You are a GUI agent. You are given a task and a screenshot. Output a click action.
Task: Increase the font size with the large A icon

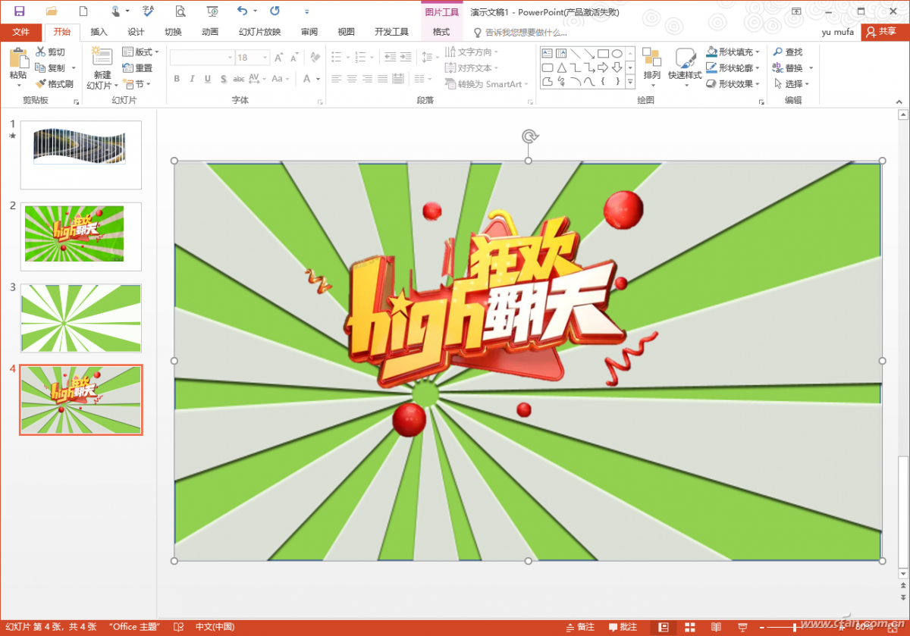point(279,58)
